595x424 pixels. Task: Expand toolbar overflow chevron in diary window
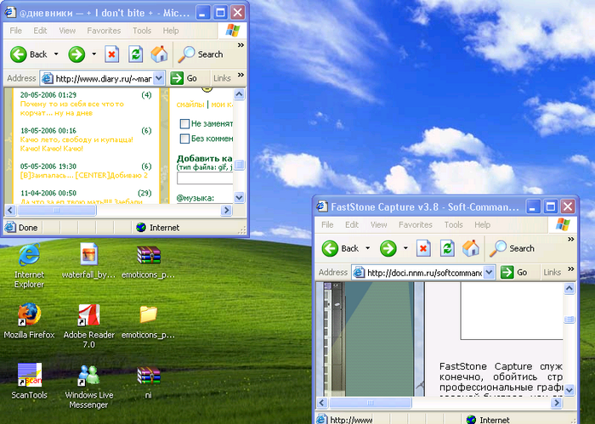(x=241, y=45)
